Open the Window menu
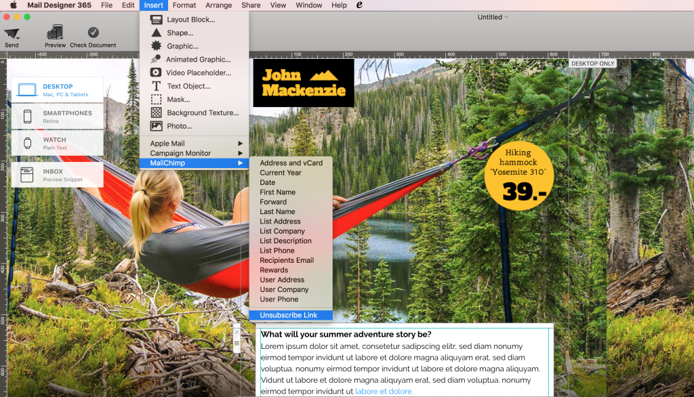694x397 pixels. (309, 5)
